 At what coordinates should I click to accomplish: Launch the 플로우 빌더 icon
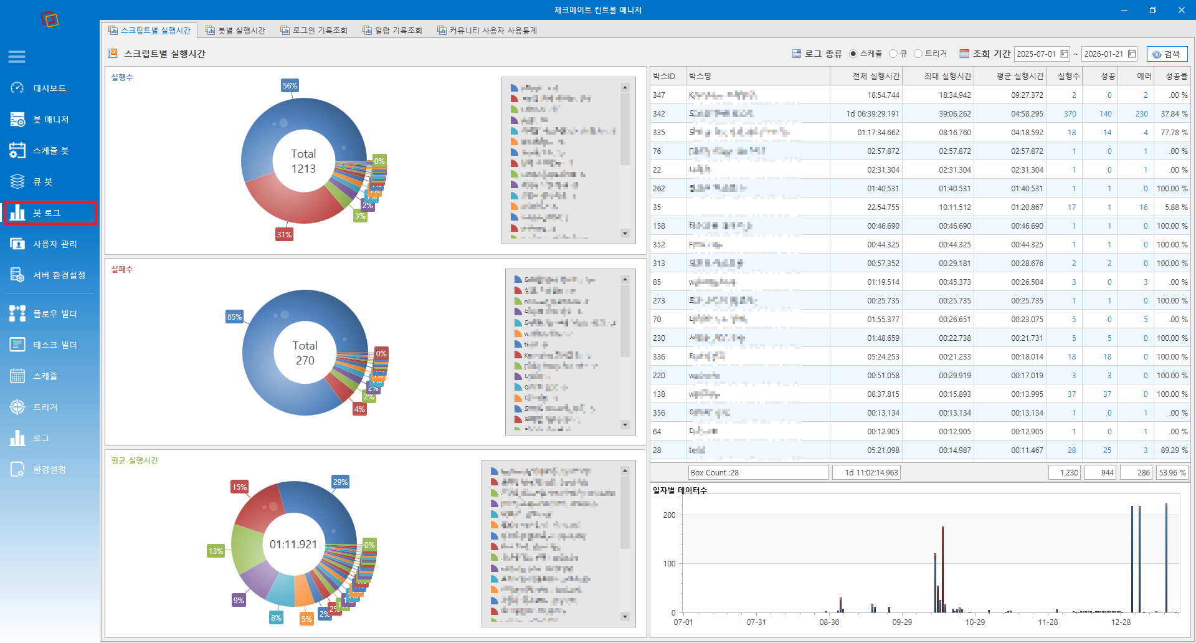17,313
